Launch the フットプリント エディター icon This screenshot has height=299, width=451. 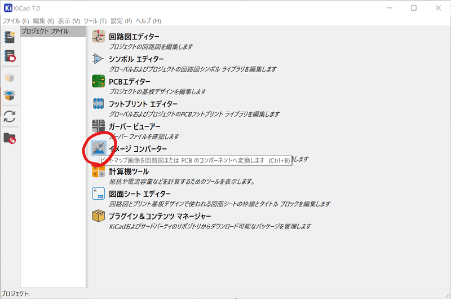[x=98, y=104]
